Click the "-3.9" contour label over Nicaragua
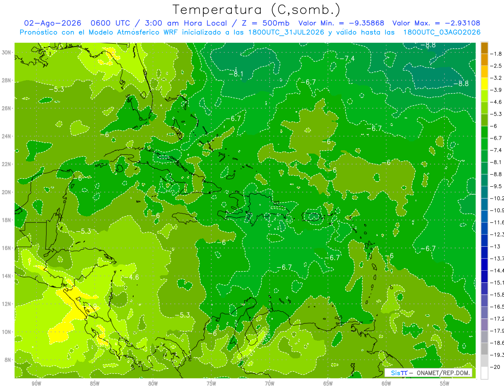Image resolution: width=504 pixels, height=389 pixels. tap(90, 306)
